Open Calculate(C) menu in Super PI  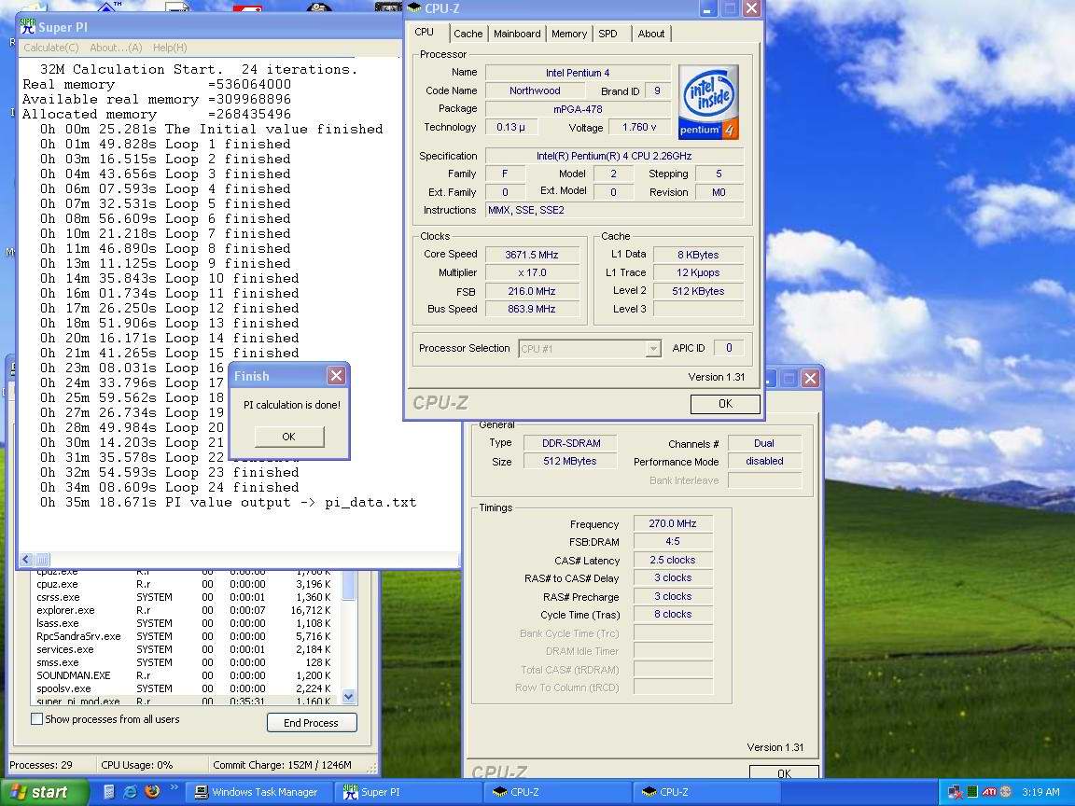pyautogui.click(x=50, y=48)
